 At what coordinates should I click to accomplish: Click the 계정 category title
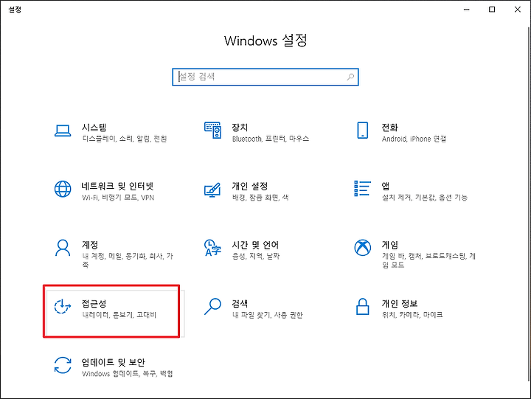(x=90, y=245)
